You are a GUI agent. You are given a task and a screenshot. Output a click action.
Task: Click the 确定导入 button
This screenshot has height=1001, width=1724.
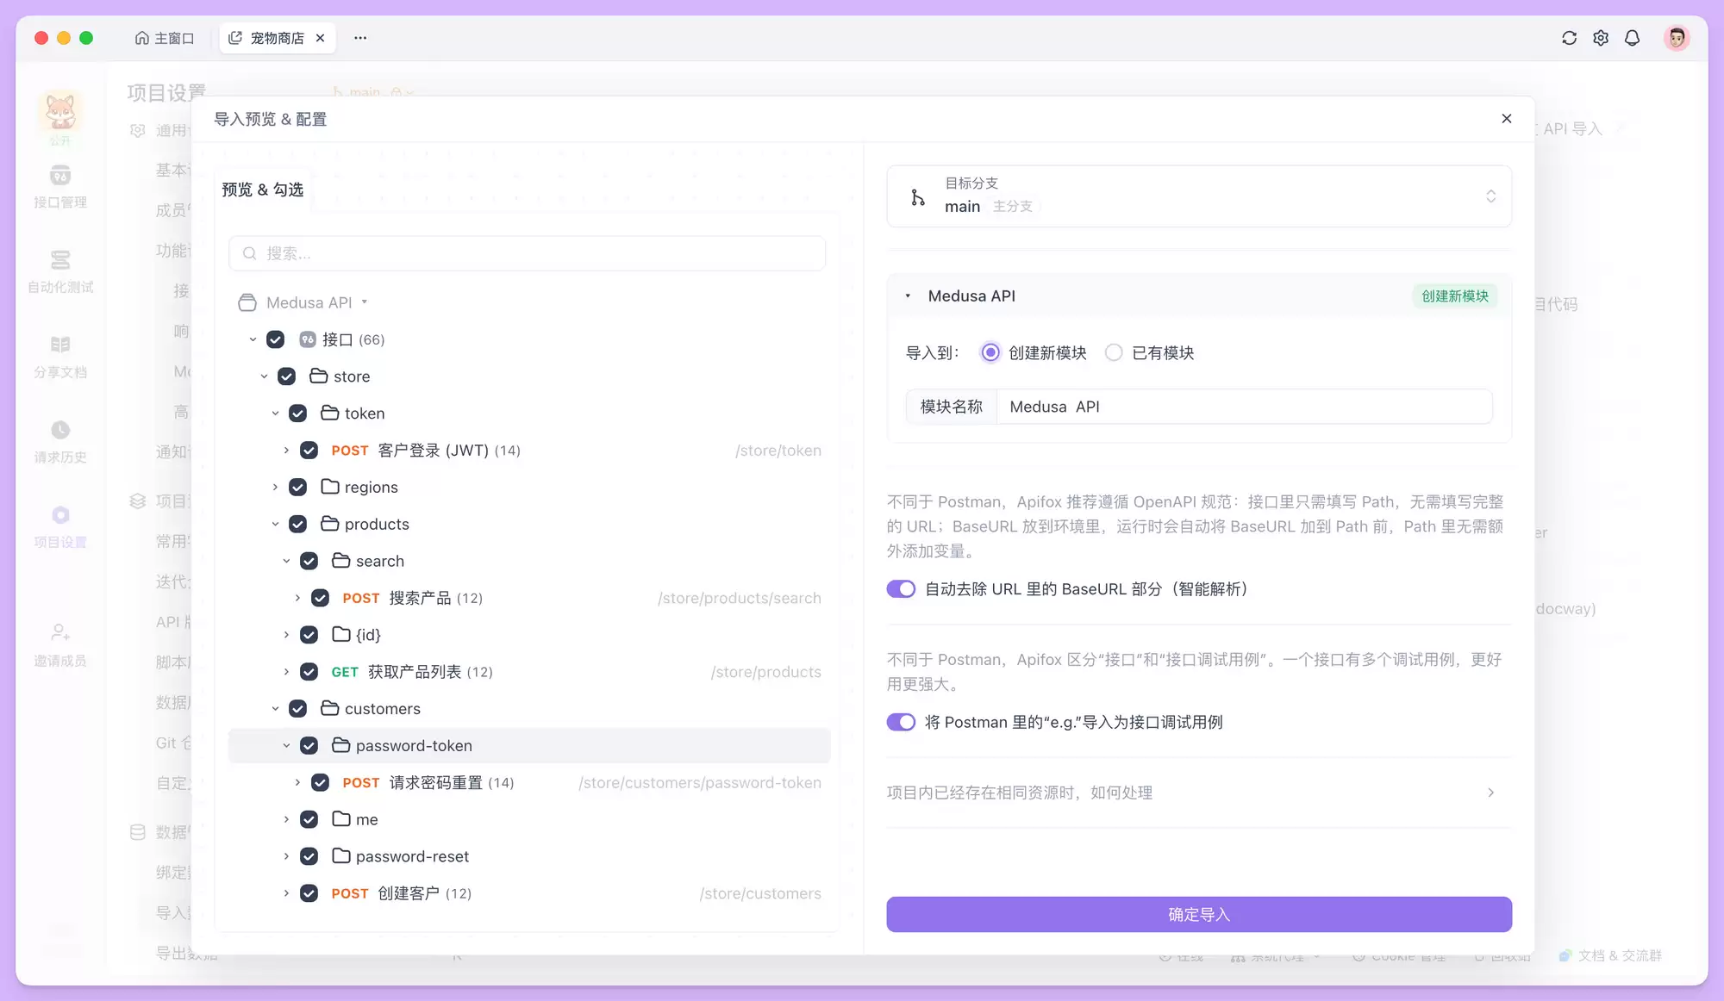tap(1199, 914)
